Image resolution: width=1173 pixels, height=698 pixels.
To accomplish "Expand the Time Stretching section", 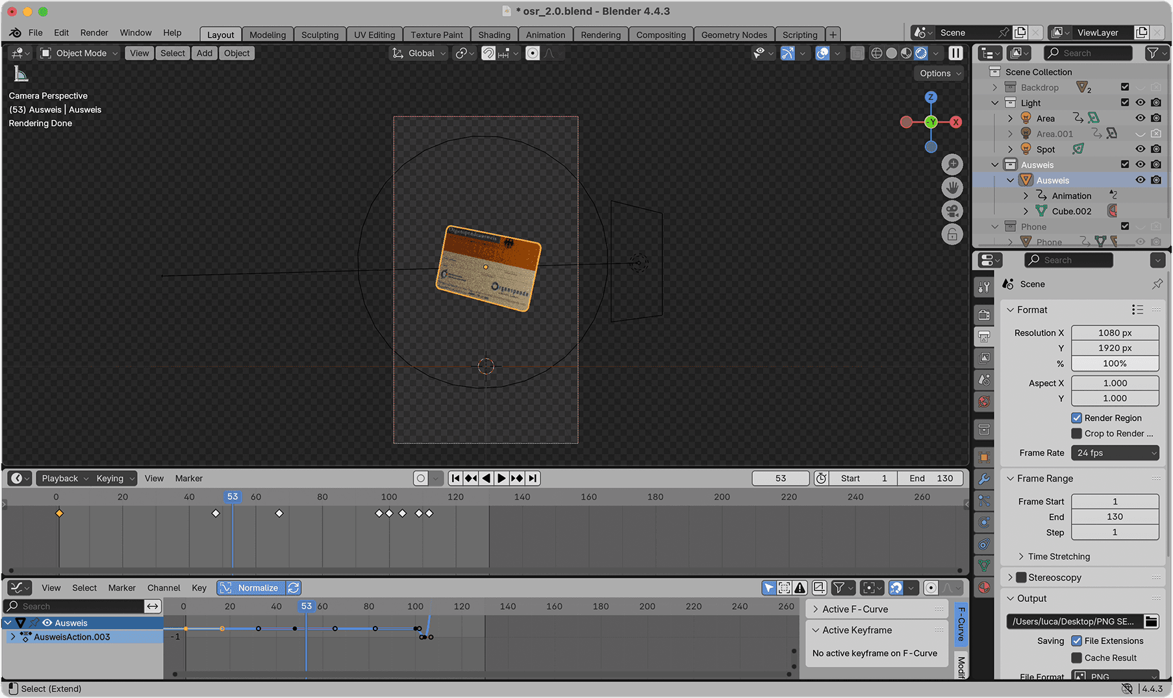I will pyautogui.click(x=1059, y=556).
